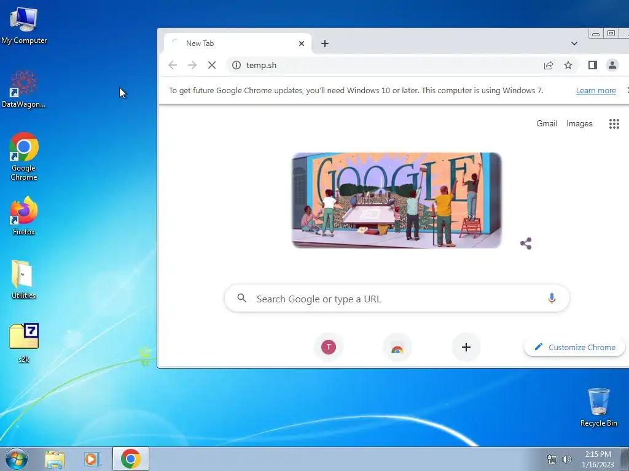Open the Utilities folder on desktop
This screenshot has width=629, height=471.
coord(24,280)
